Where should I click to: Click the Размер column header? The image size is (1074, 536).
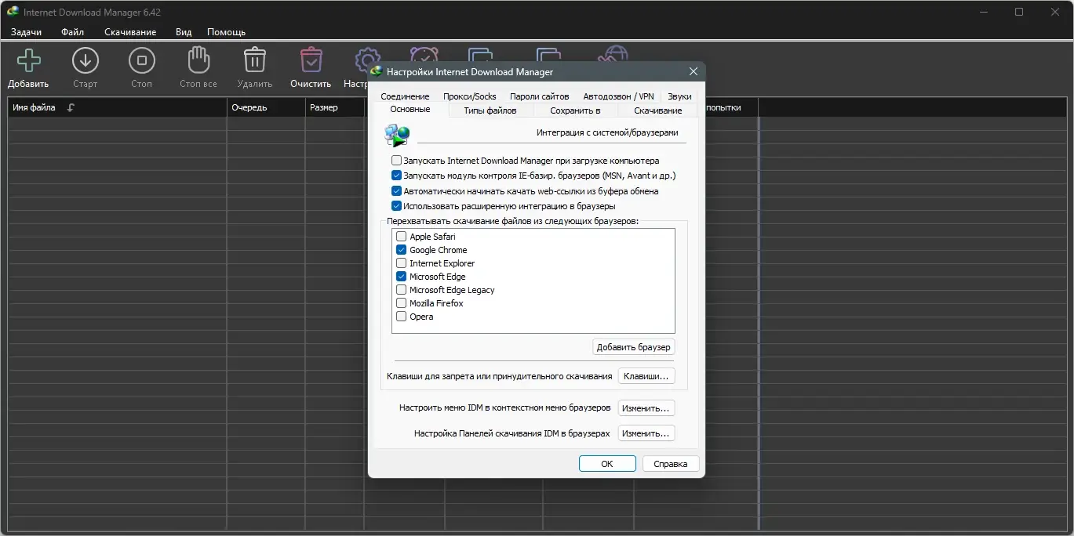pyautogui.click(x=335, y=107)
